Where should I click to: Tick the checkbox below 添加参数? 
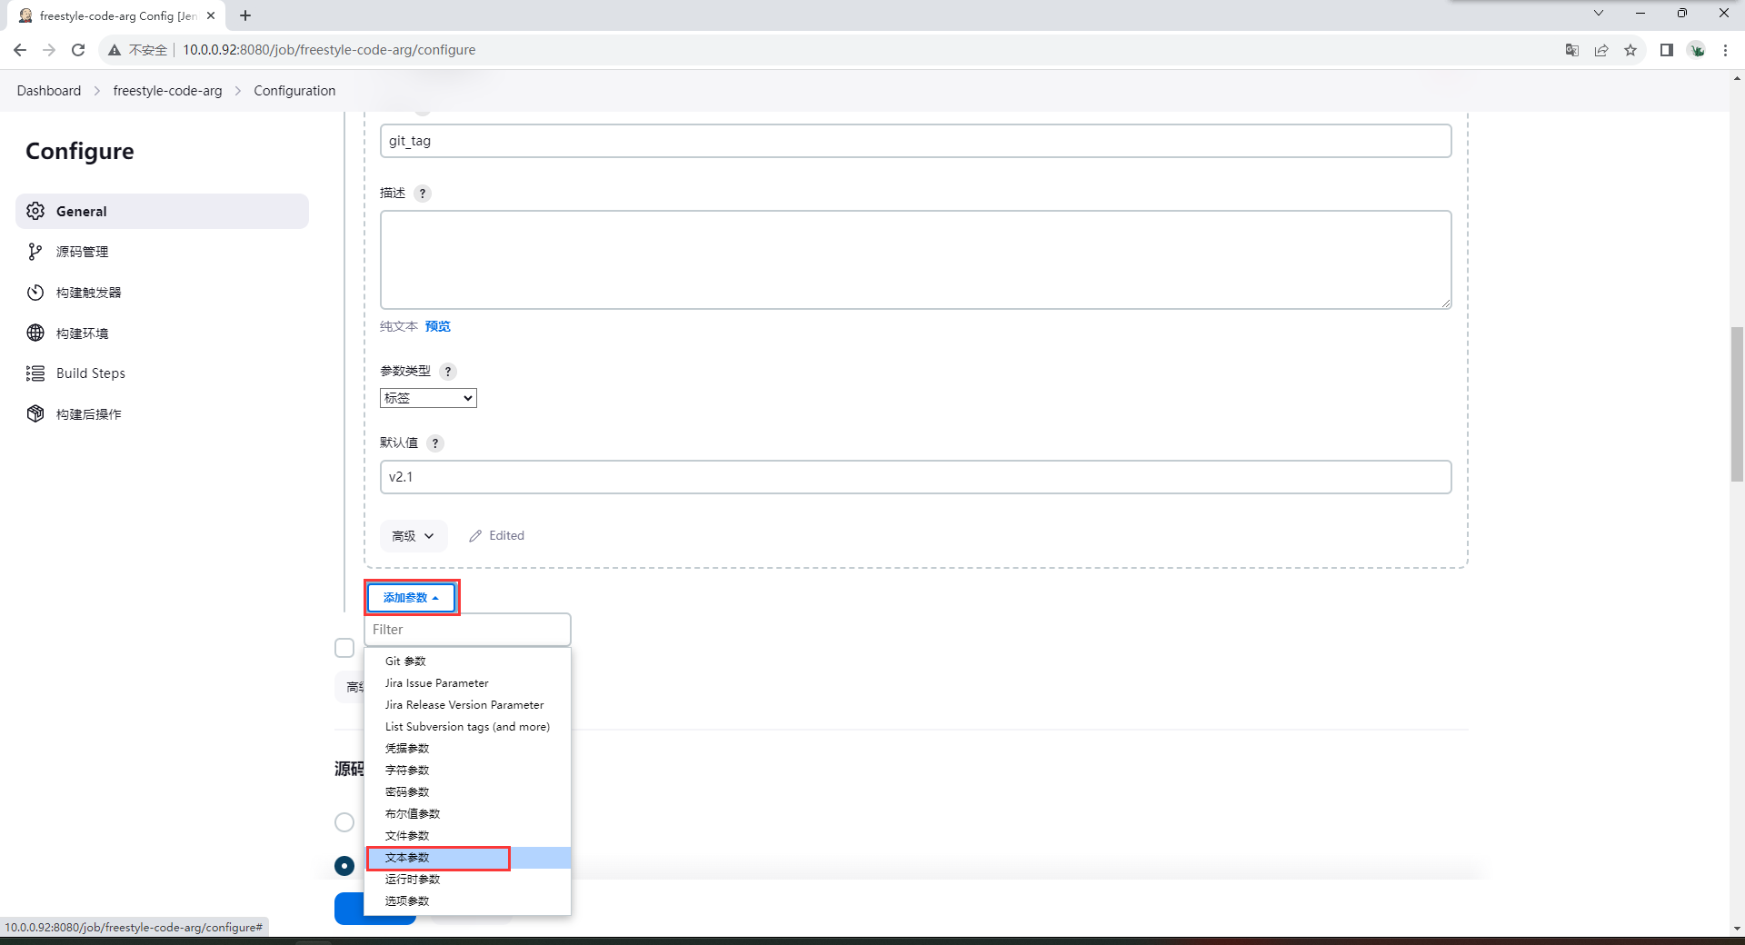coord(344,648)
